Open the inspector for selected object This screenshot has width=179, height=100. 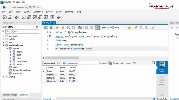pos(17,17)
